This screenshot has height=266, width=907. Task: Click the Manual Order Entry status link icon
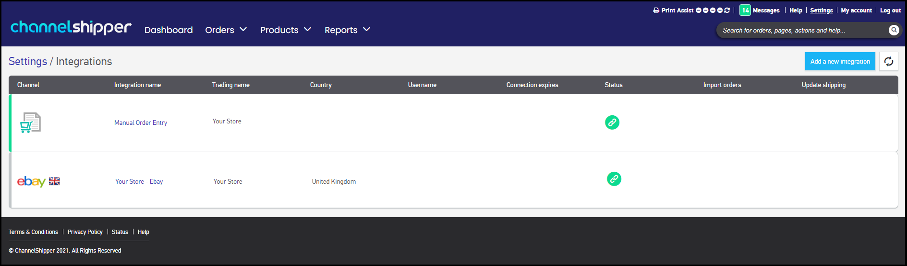click(612, 122)
